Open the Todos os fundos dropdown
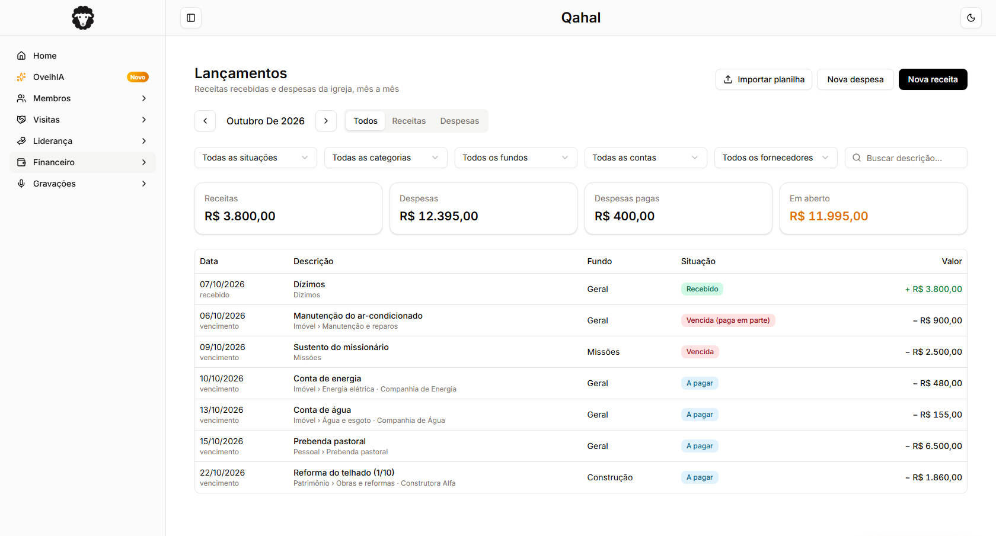Viewport: 996px width, 536px height. tap(516, 158)
